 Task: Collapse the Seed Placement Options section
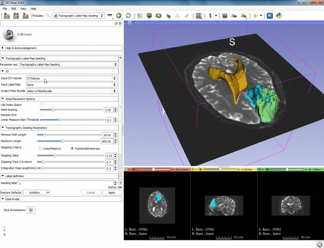3,98
